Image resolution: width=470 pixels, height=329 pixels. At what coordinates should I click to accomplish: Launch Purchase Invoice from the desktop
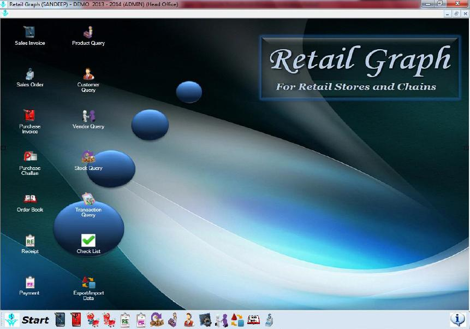click(29, 121)
